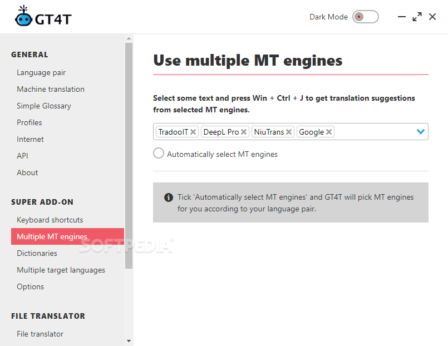The width and height of the screenshot is (448, 346).
Task: Open Multiple target languages page
Action: pyautogui.click(x=61, y=270)
